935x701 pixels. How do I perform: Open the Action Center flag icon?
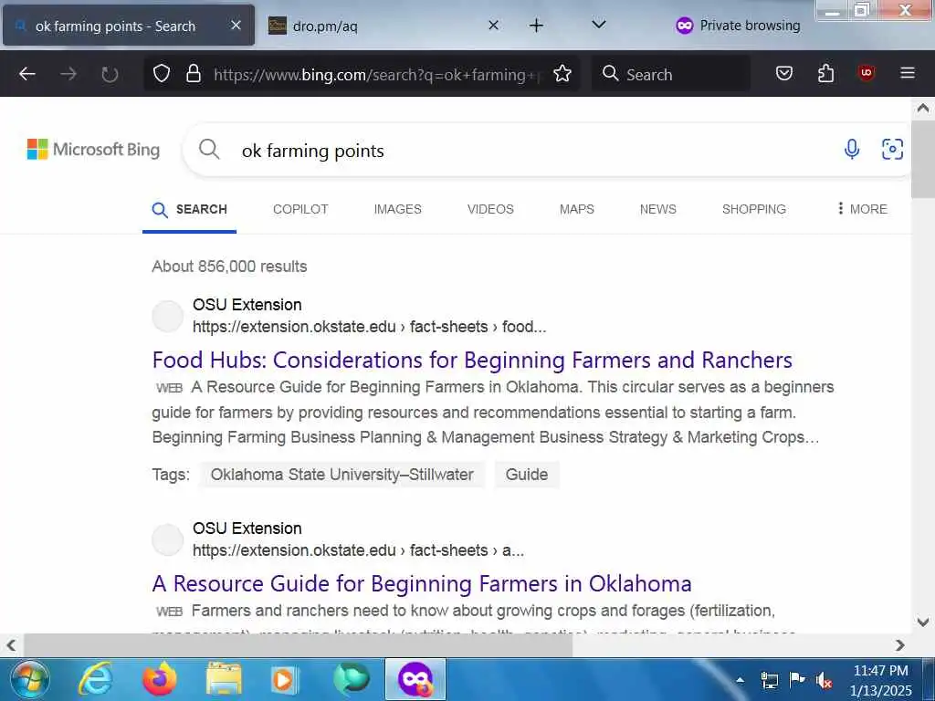click(796, 679)
